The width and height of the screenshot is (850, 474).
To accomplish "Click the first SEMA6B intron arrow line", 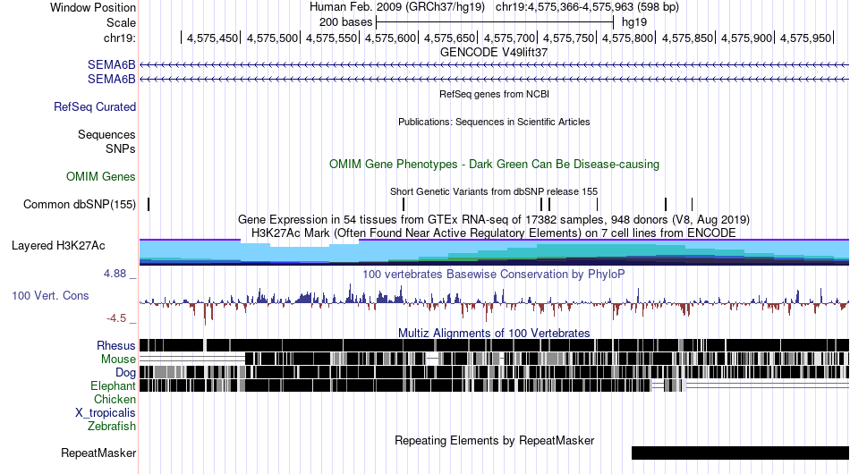I will click(495, 65).
